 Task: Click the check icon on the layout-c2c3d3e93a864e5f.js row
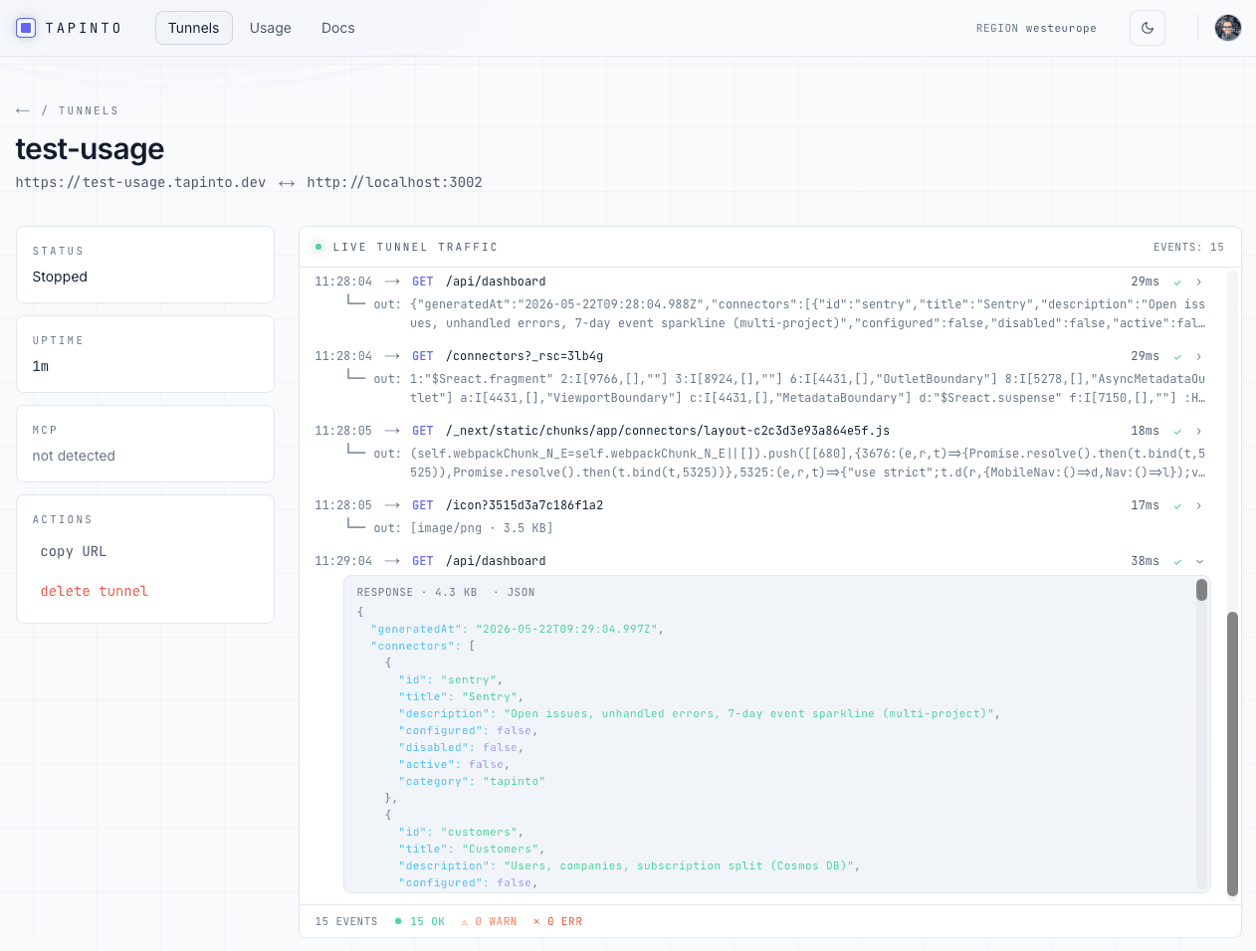(x=1177, y=431)
